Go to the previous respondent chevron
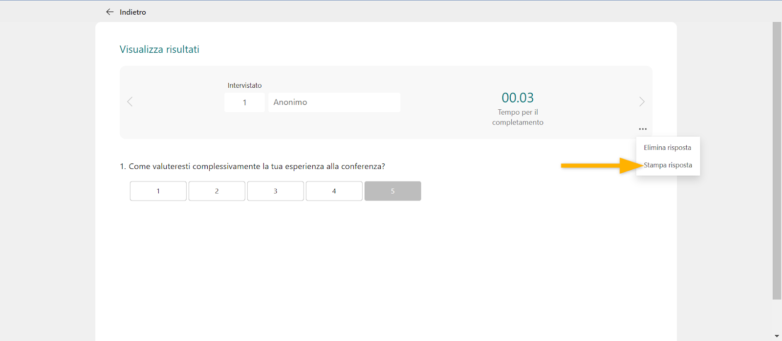 (x=130, y=102)
